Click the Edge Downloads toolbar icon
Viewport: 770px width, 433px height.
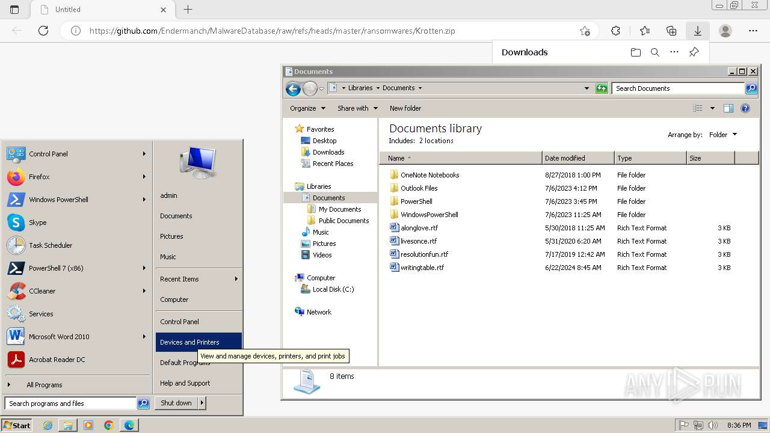698,31
